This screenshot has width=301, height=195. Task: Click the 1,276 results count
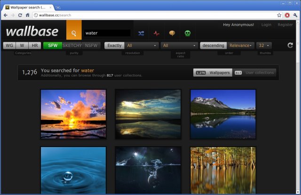(x=29, y=72)
